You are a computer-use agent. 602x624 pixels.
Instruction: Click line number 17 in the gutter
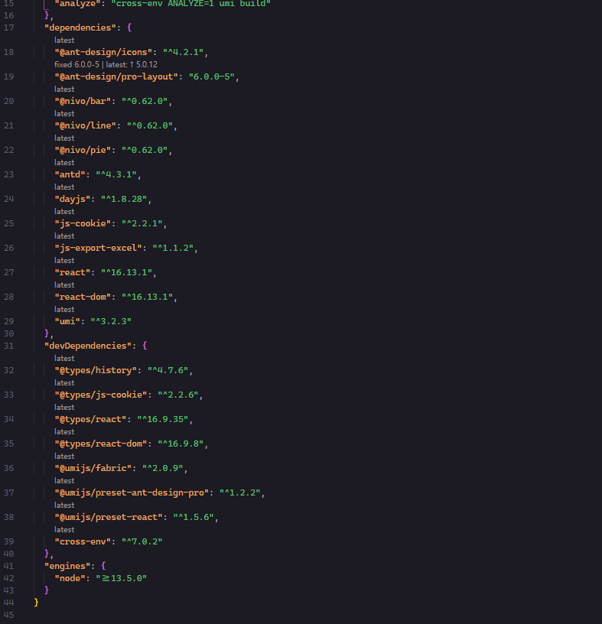coord(8,28)
